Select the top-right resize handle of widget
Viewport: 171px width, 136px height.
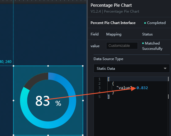[83, 66]
